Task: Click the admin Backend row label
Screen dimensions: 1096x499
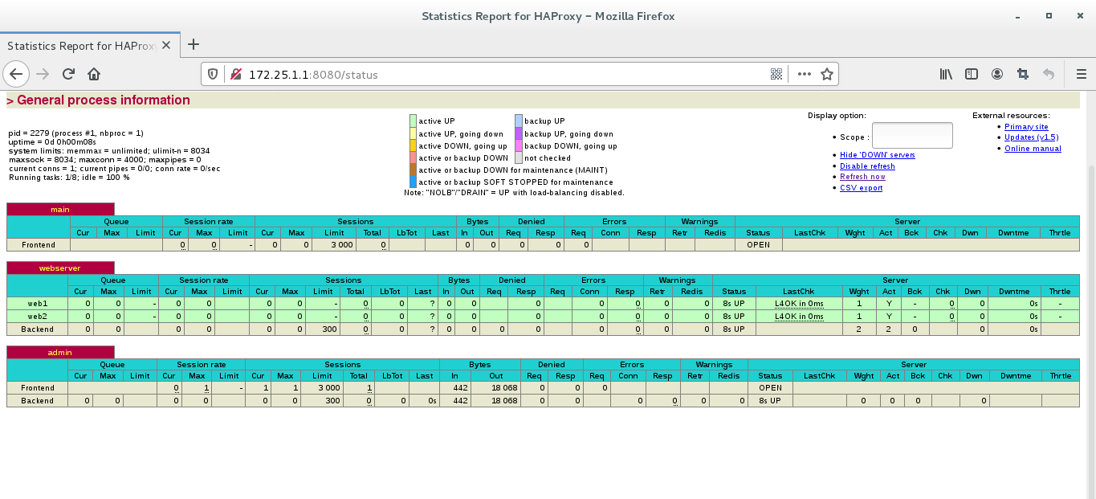Action: [x=38, y=400]
